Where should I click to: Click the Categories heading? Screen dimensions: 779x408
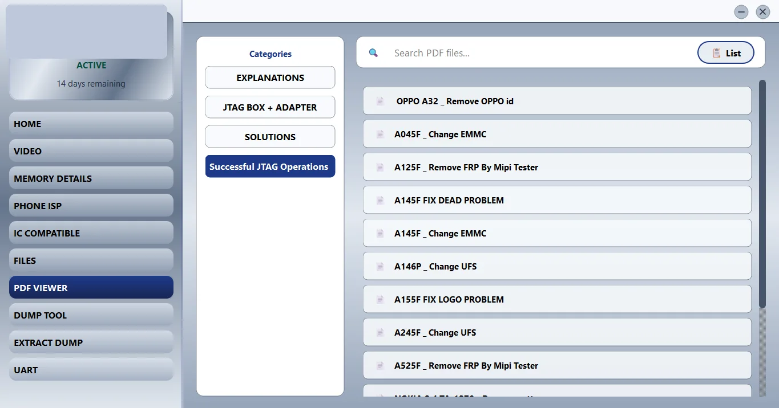(x=271, y=54)
